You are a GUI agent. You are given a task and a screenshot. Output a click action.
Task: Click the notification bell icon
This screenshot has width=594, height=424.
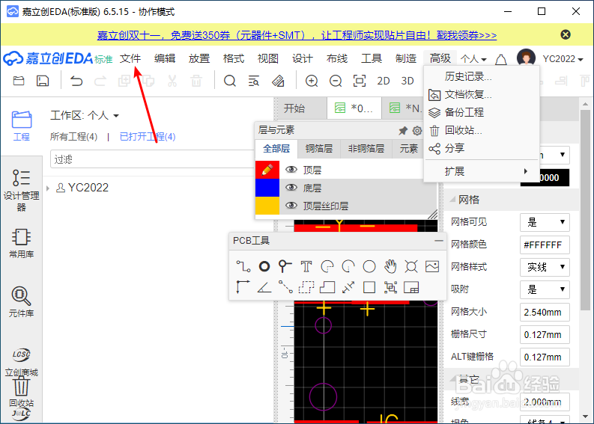(x=501, y=59)
